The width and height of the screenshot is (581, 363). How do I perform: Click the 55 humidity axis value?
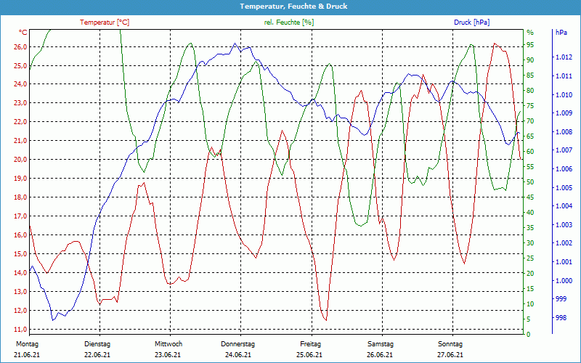coord(530,167)
